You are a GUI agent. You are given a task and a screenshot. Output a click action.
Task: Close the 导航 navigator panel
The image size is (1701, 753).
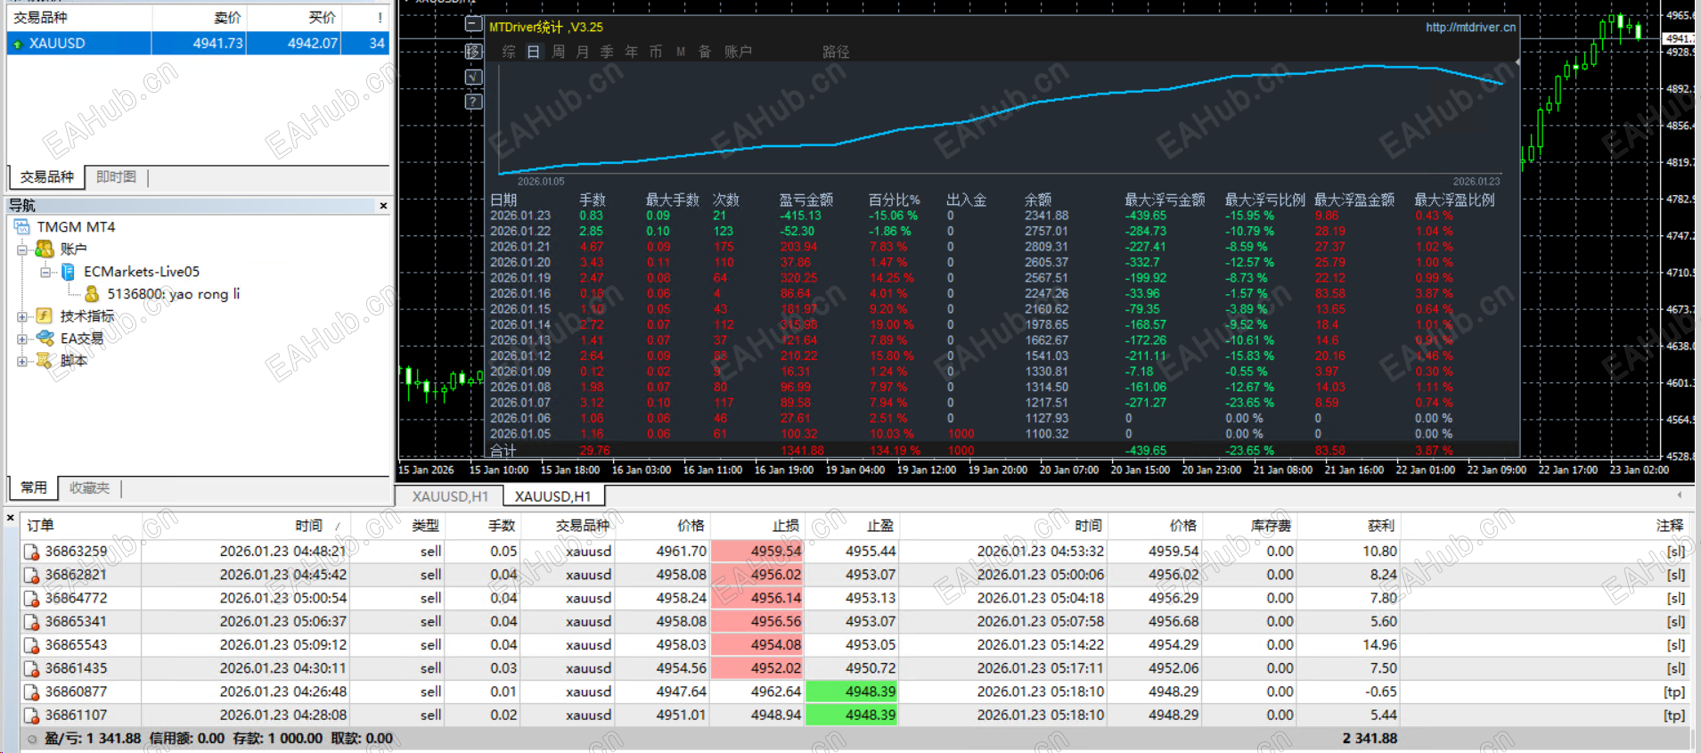[x=383, y=206]
